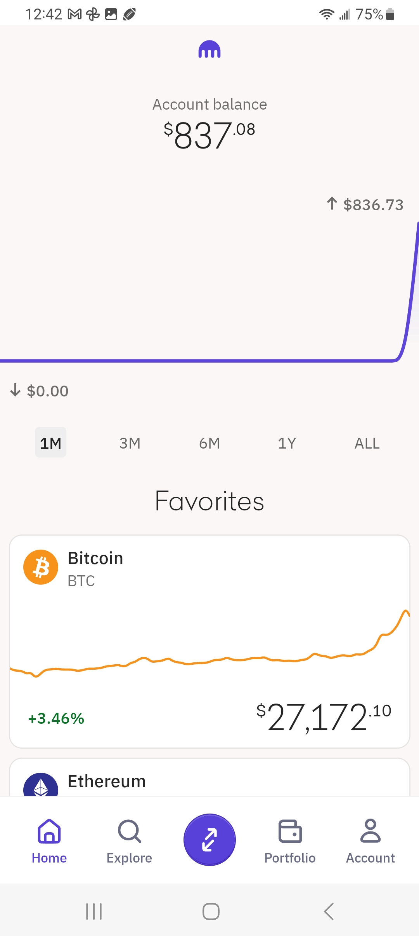Screen dimensions: 419x936
Task: Tap the Bitcoin price $27,172.10
Action: point(324,716)
